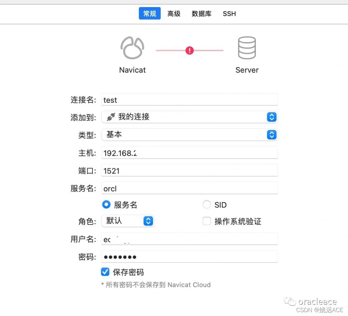Click the red error indicator on connection line
This screenshot has height=316, width=348.
[189, 50]
